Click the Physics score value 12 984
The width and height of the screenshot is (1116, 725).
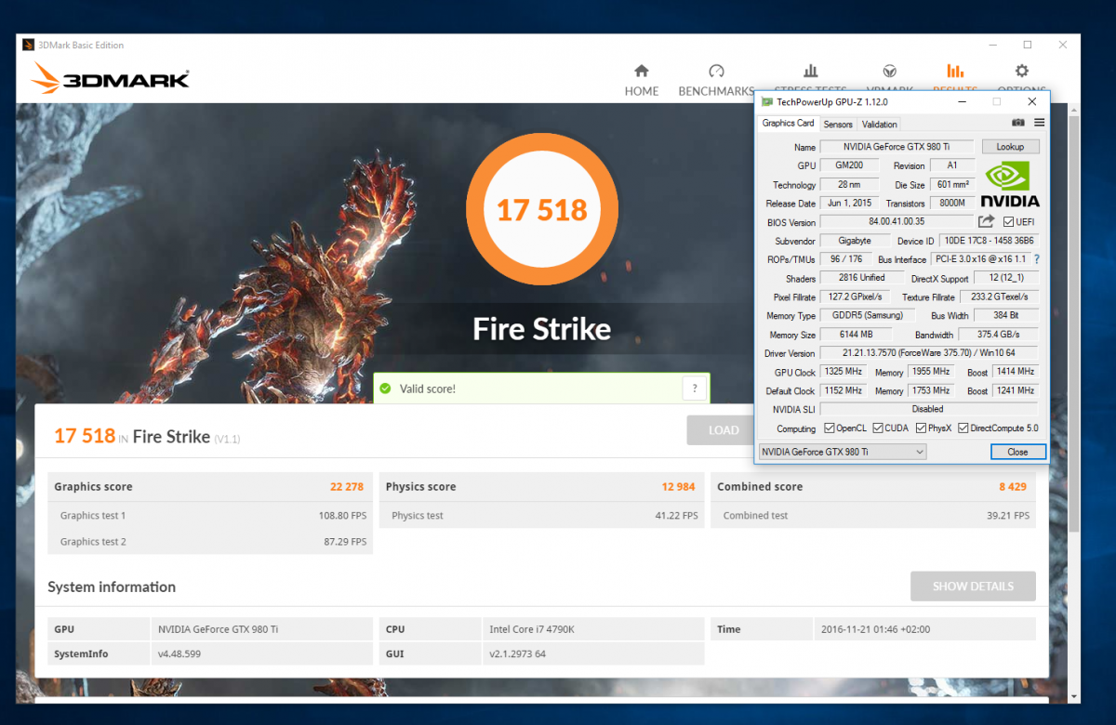point(678,486)
